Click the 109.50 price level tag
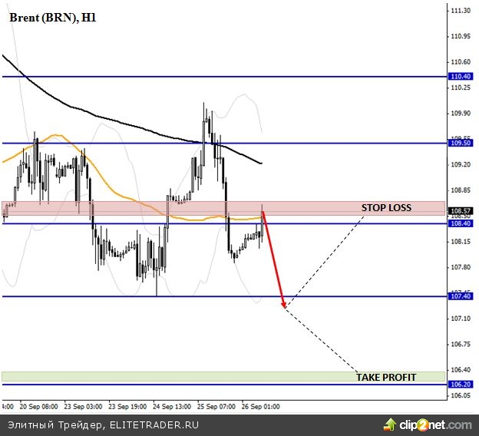 pyautogui.click(x=461, y=144)
